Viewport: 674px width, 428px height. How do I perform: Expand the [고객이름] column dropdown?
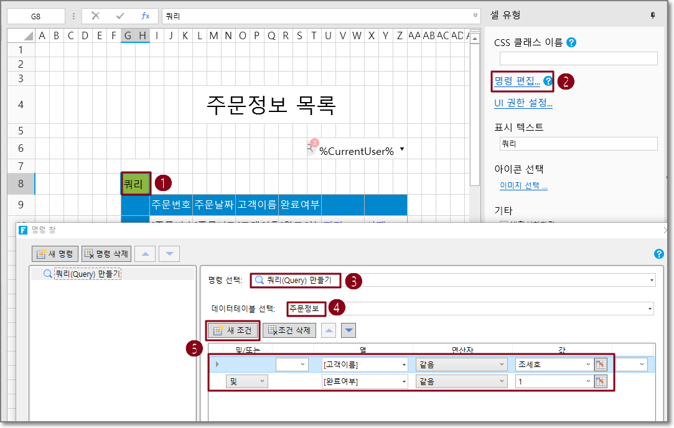pyautogui.click(x=404, y=365)
